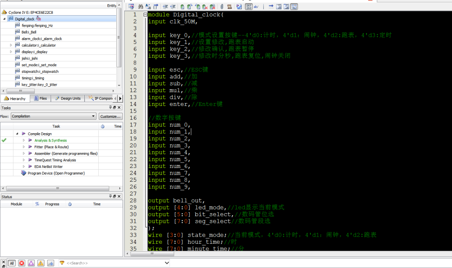Expand the calculator:i_calculator hierarchy node
452x268 pixels.
click(11, 45)
